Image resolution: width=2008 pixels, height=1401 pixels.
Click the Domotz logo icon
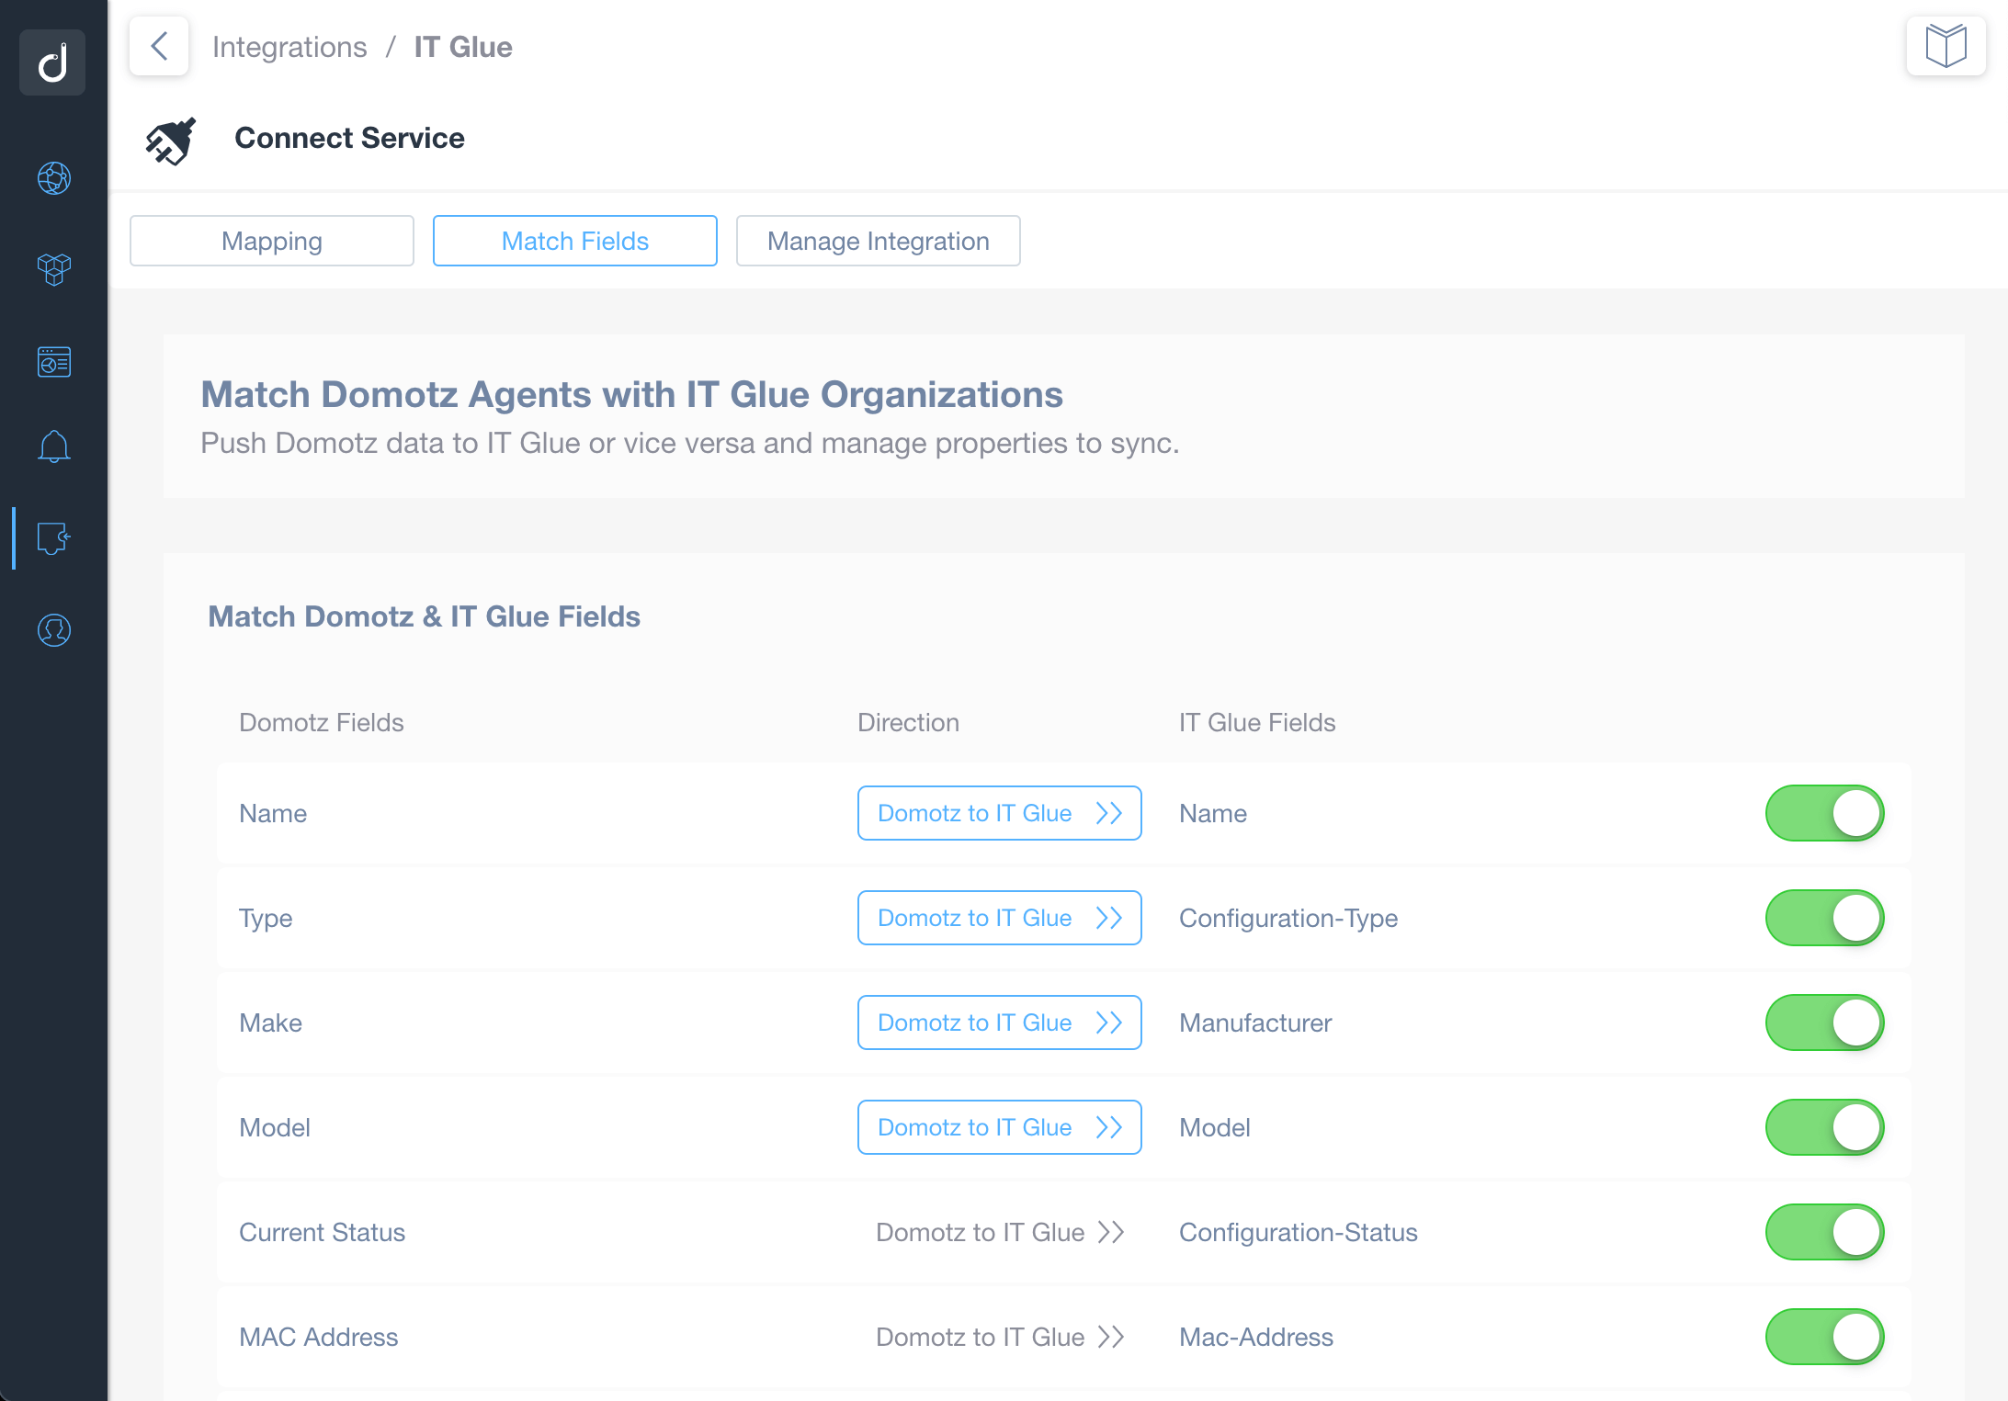point(52,62)
